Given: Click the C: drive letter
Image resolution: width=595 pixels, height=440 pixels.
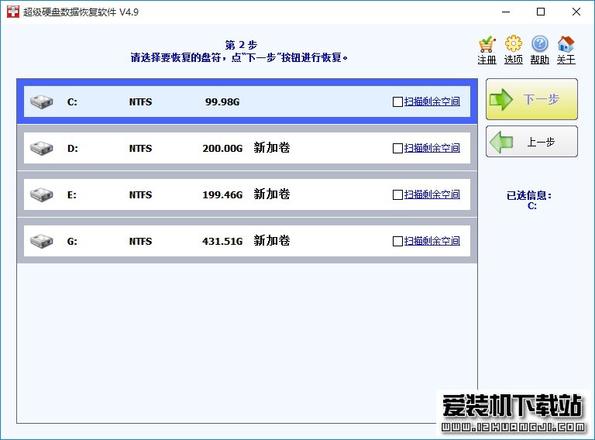Looking at the screenshot, I should (x=72, y=102).
